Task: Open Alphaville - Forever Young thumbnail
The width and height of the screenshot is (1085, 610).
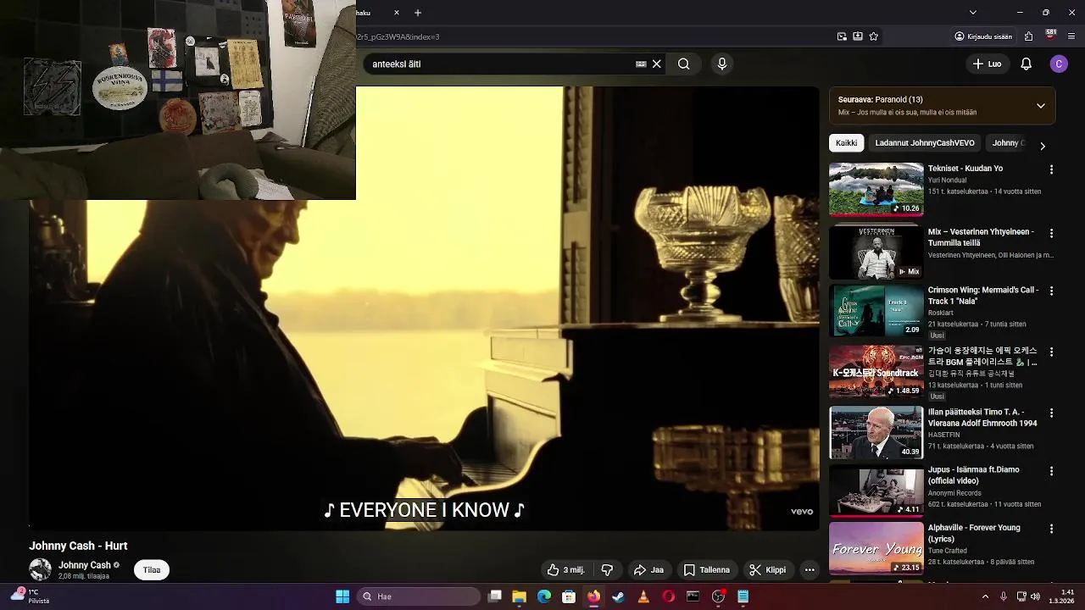Action: pos(876,548)
